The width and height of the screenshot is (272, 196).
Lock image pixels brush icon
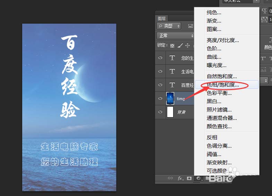[180, 46]
